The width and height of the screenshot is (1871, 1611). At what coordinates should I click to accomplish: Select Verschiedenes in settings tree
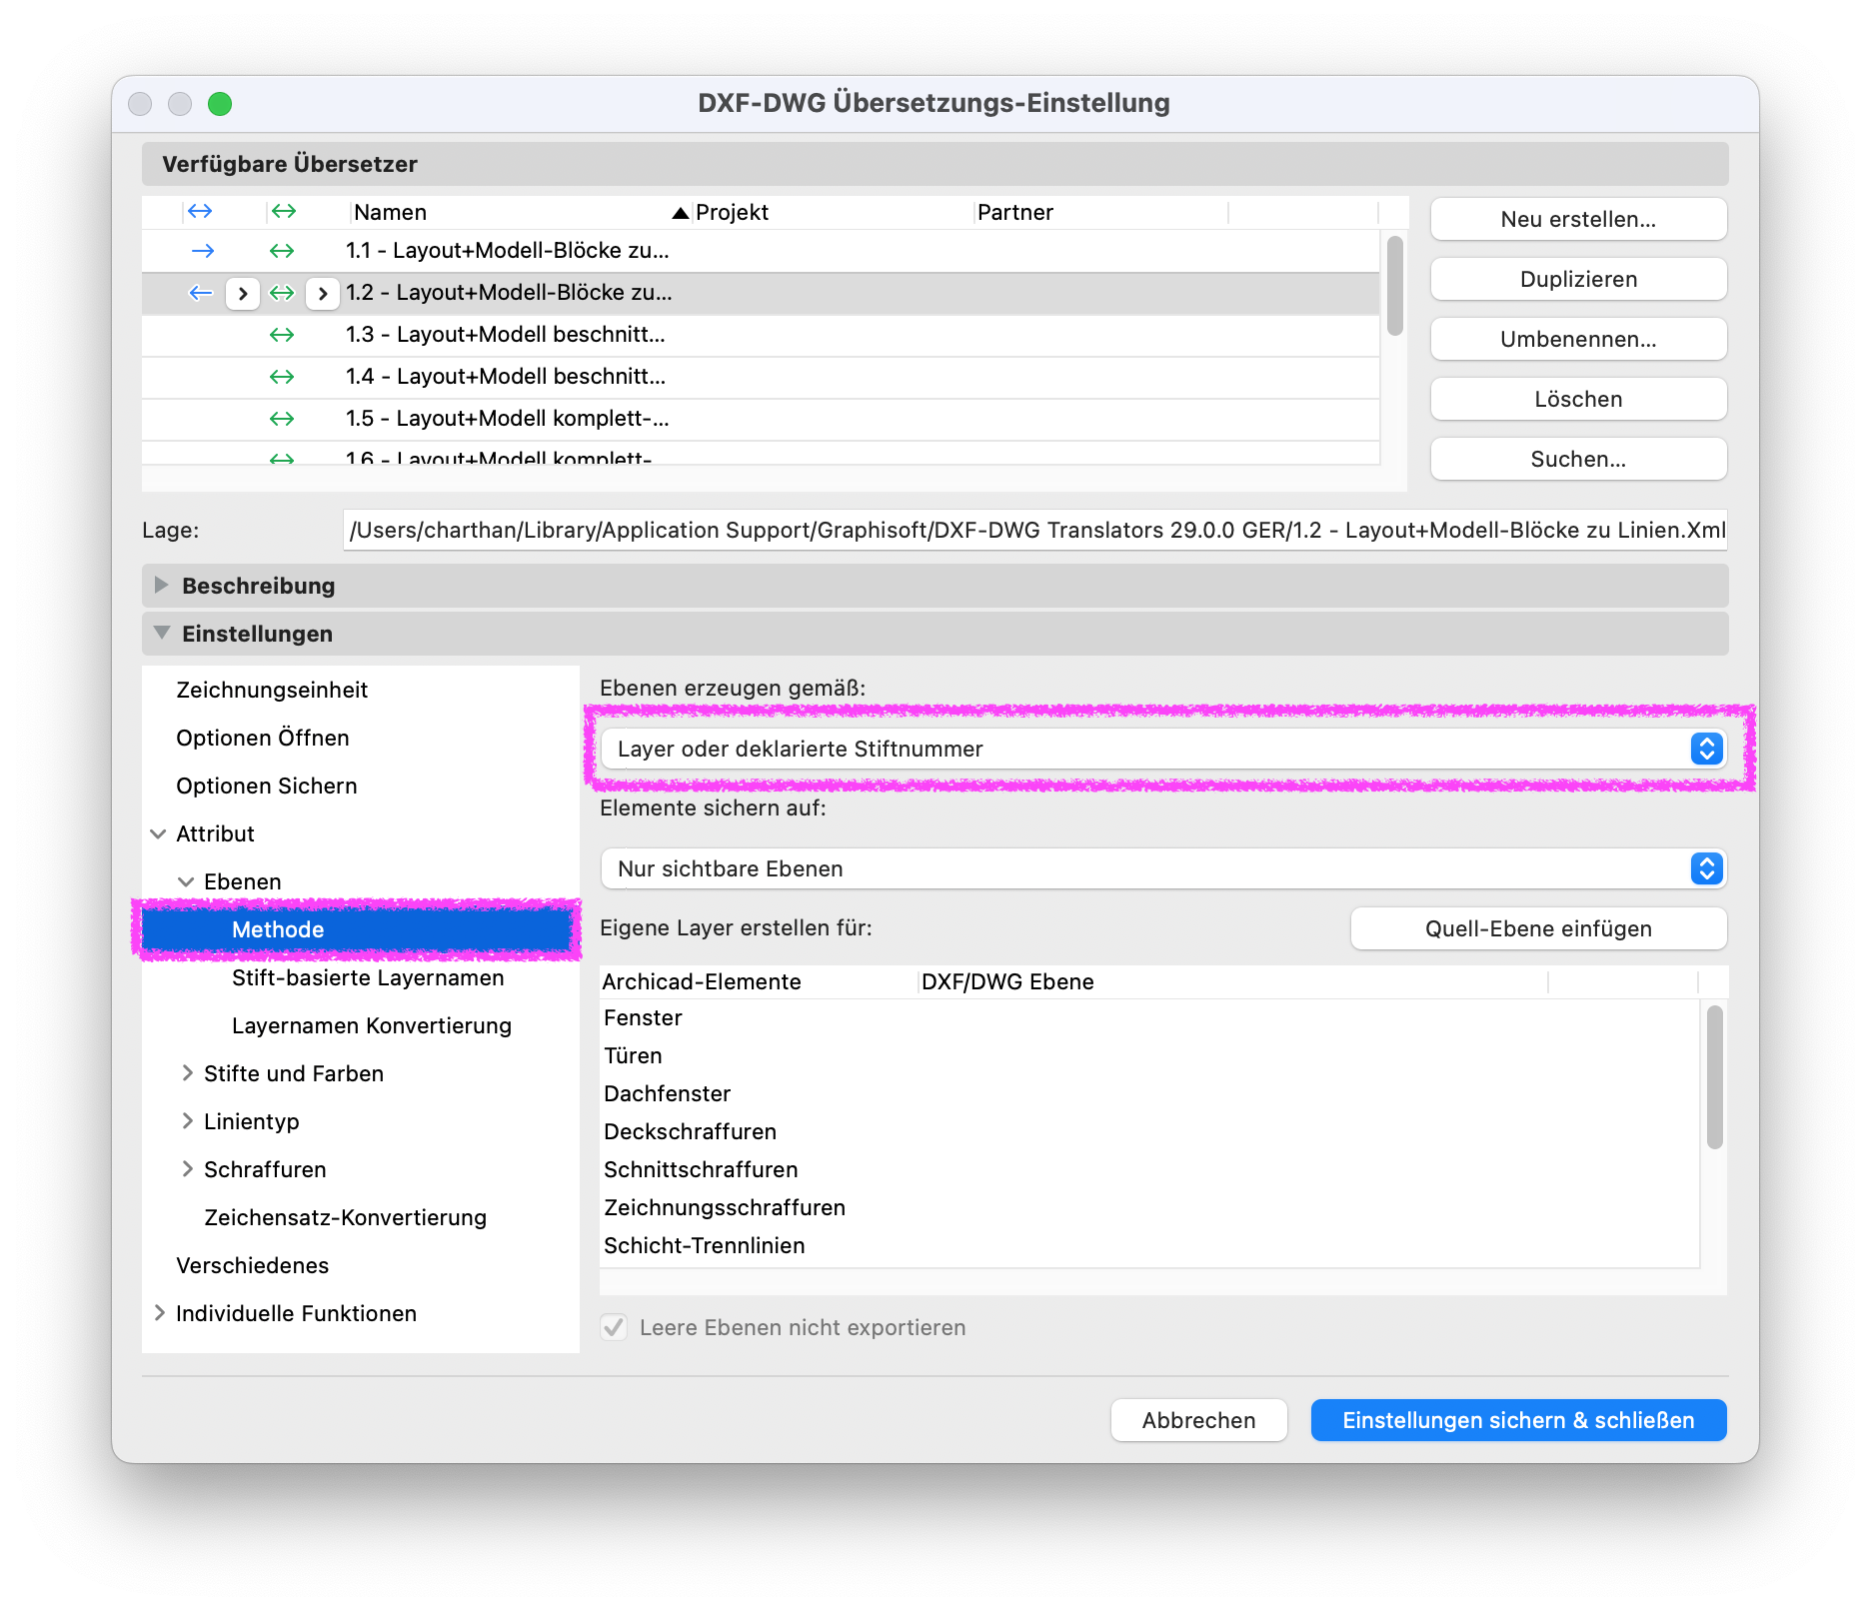[252, 1265]
